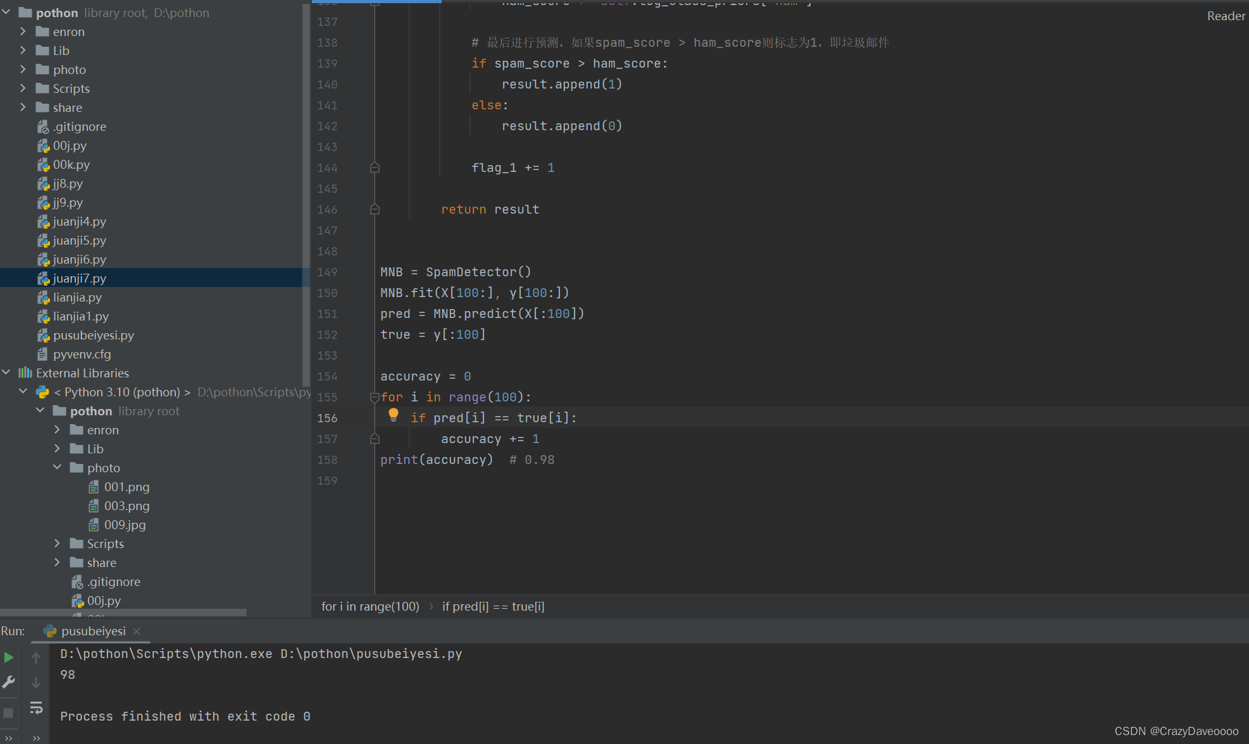Screen dimensions: 1249x744
Task: Click the project tree horizontal scrollbar
Action: pos(123,613)
